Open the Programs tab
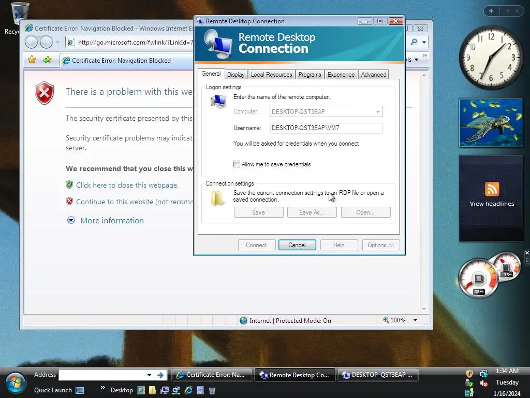The image size is (530, 398). point(310,75)
